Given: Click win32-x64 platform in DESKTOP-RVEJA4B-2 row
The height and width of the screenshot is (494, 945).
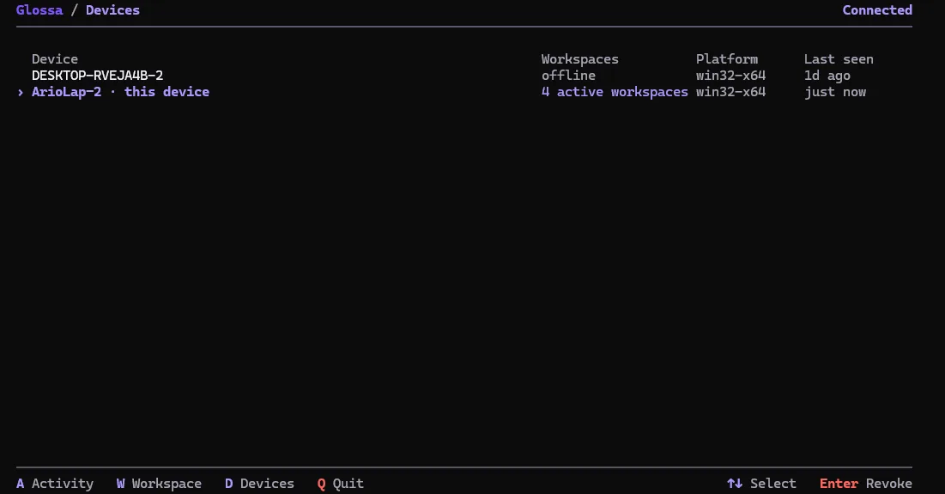Looking at the screenshot, I should (x=731, y=76).
